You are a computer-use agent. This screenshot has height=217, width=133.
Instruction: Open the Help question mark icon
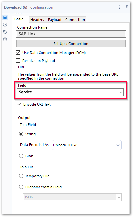click(5, 39)
